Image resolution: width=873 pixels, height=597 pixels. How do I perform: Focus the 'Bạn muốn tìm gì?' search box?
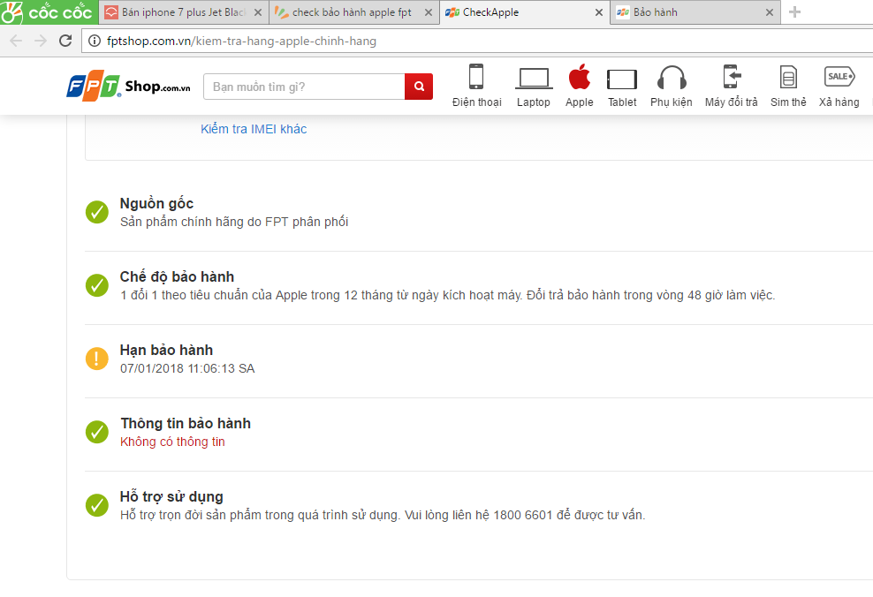(304, 87)
